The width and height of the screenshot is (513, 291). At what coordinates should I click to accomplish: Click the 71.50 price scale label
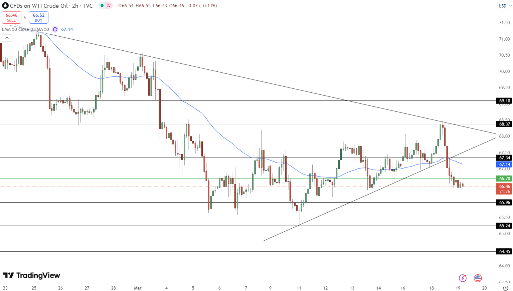(x=504, y=23)
